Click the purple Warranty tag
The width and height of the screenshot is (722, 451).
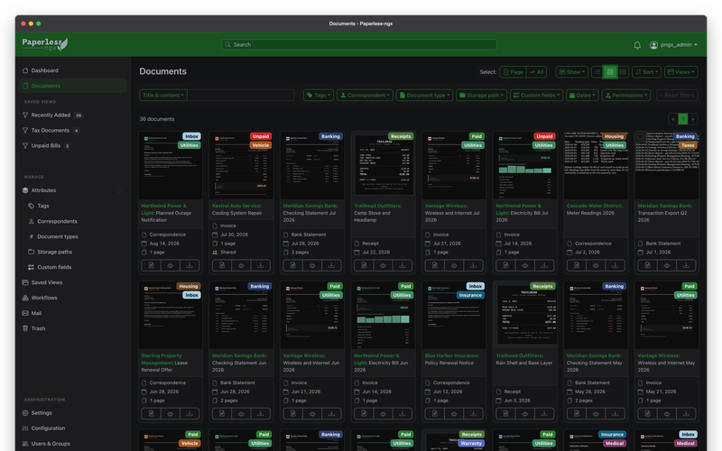[470, 444]
